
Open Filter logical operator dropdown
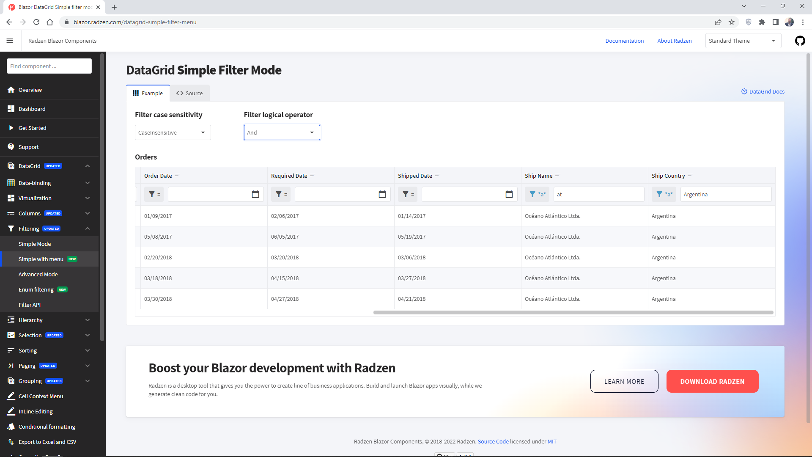[x=282, y=132]
